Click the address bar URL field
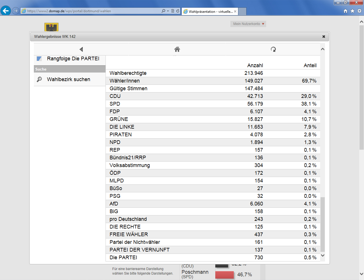364x280 pixels. [91, 11]
